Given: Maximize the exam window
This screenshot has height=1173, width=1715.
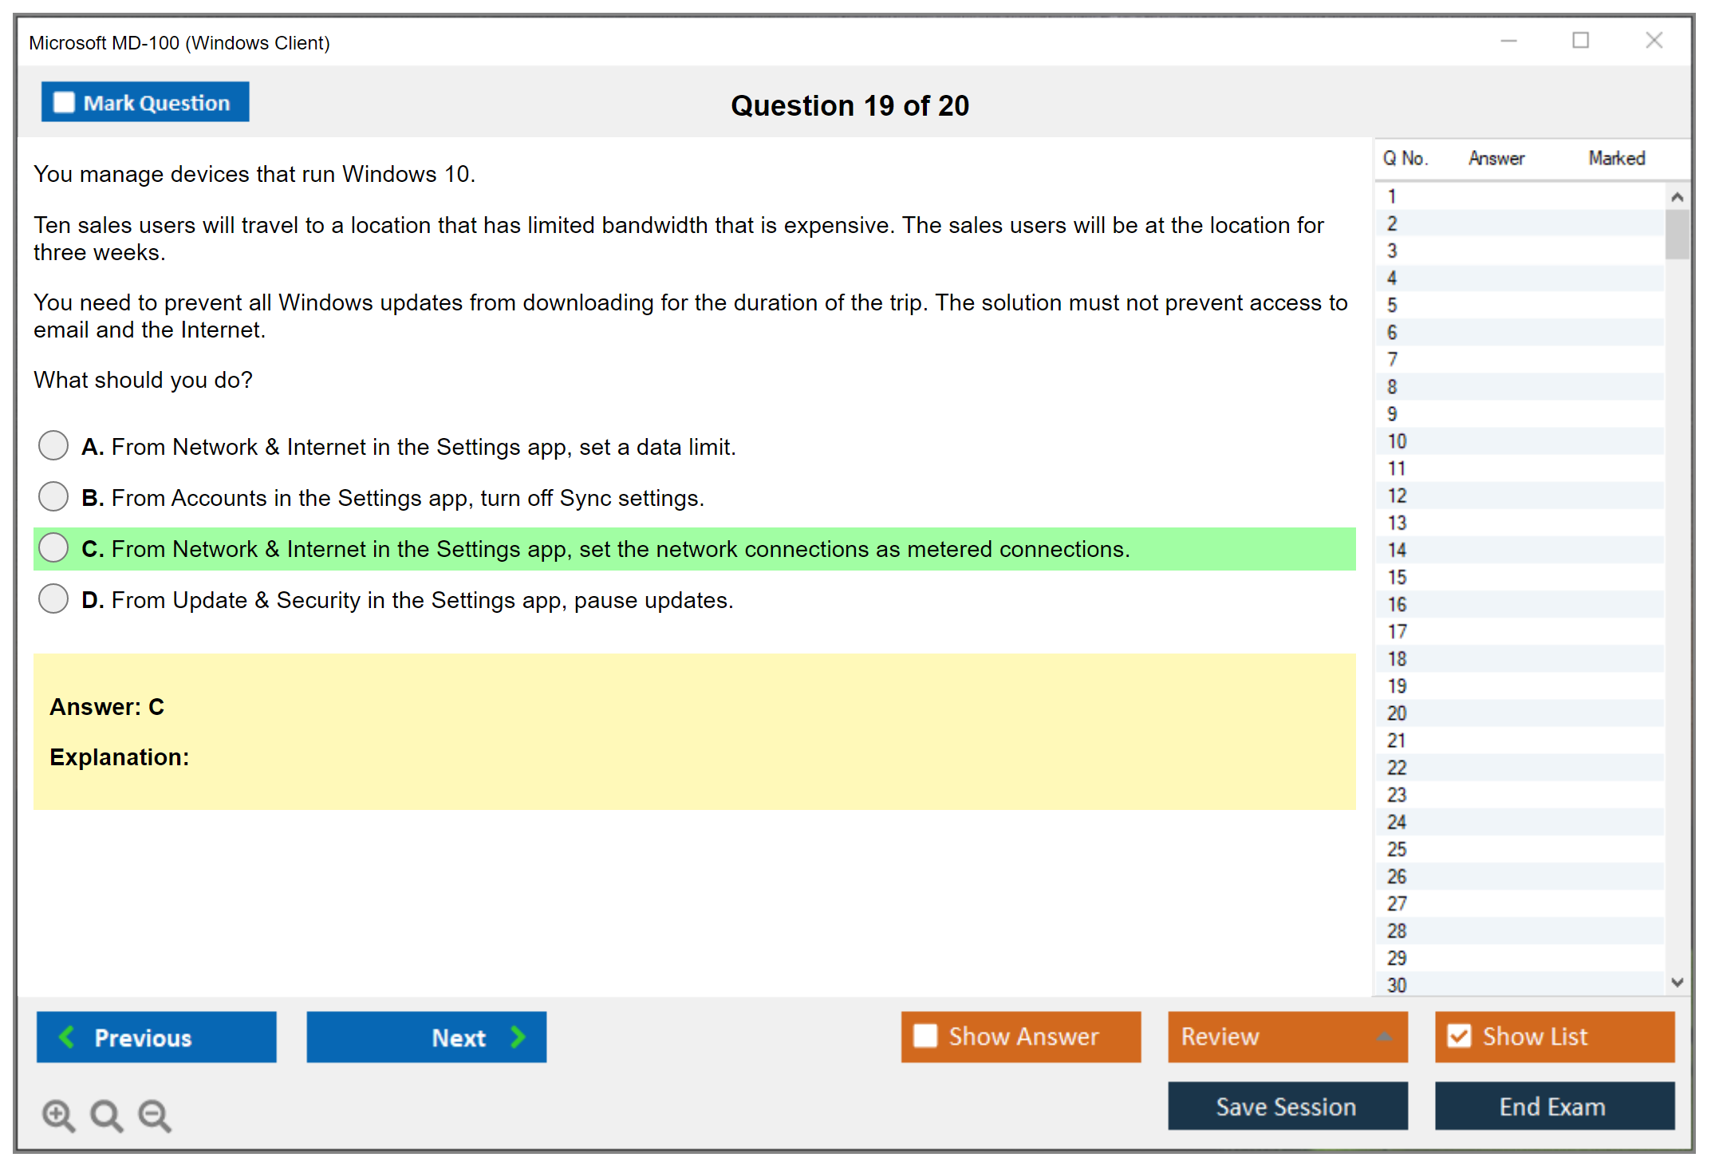Looking at the screenshot, I should [x=1580, y=41].
